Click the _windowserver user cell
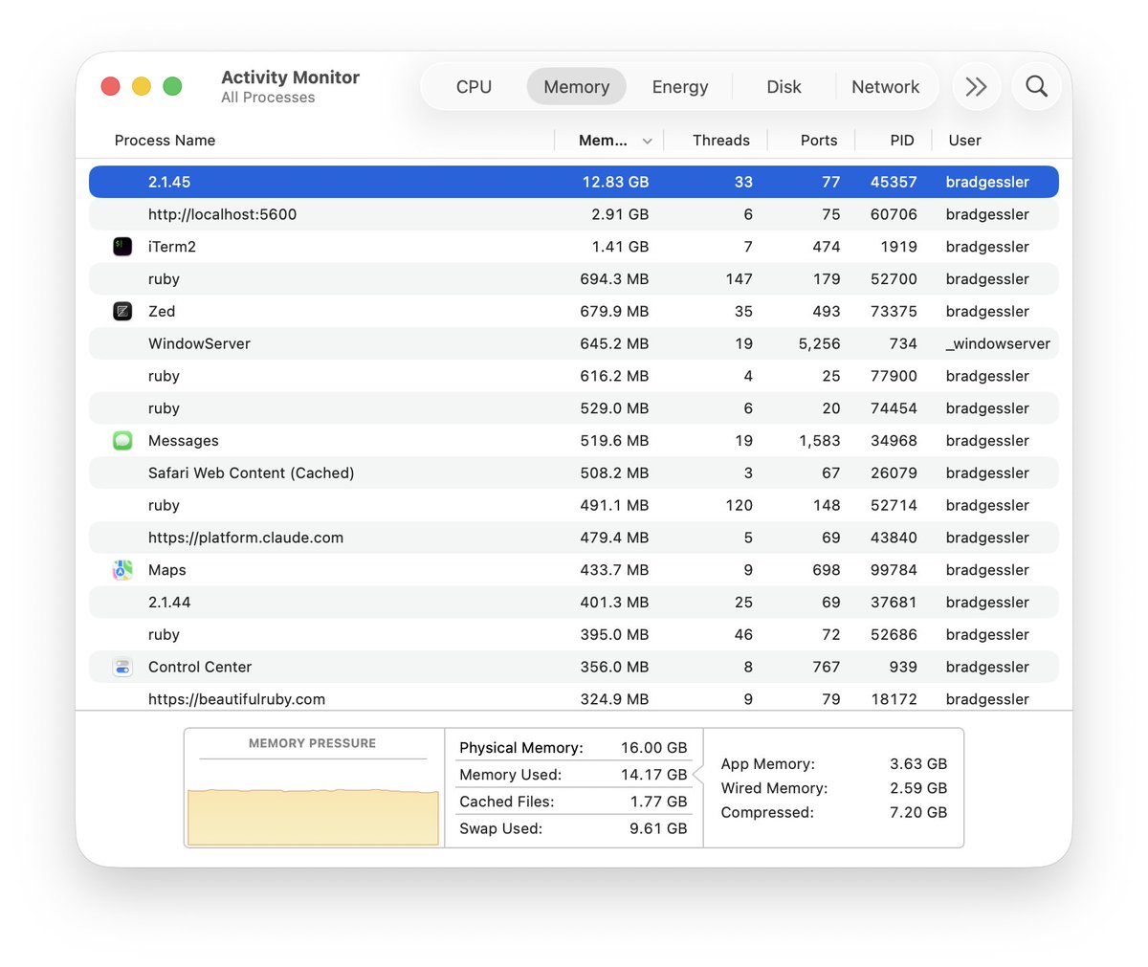 tap(998, 343)
